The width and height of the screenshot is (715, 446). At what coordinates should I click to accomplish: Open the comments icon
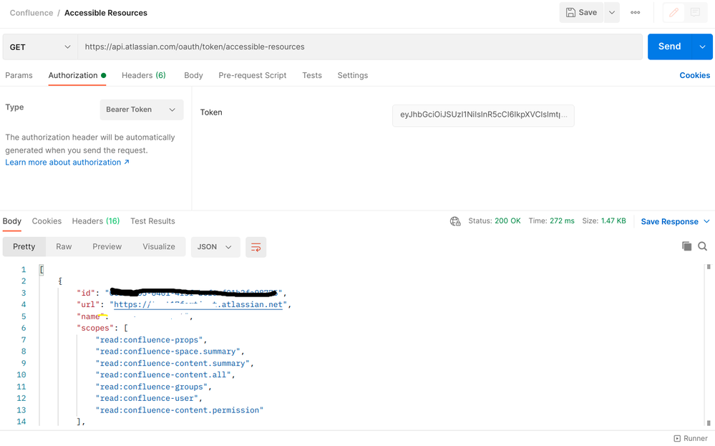pyautogui.click(x=695, y=13)
